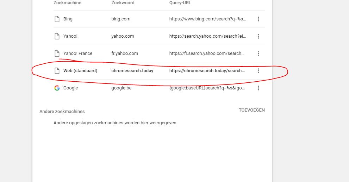Click the Yahoo! France page icon
The height and width of the screenshot is (182, 349).
(x=57, y=54)
